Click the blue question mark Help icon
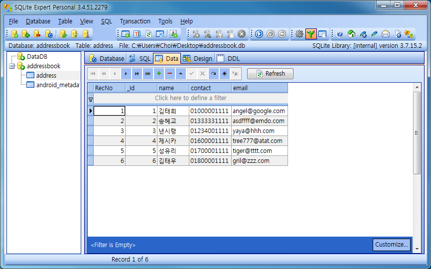 [x=340, y=34]
